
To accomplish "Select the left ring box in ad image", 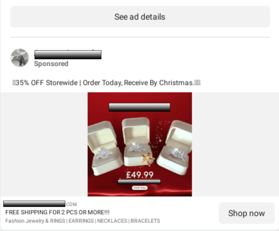I will click(105, 148).
